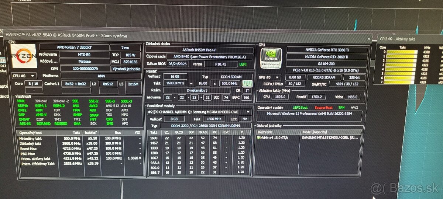This screenshot has height=199, width=443.
Task: Click the OPN value 100-000000279
Action: pyautogui.click(x=85, y=69)
